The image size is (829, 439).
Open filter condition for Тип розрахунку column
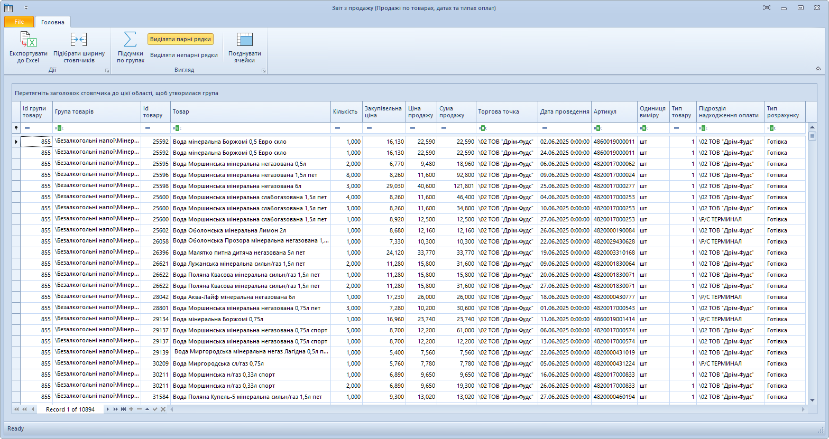[771, 128]
